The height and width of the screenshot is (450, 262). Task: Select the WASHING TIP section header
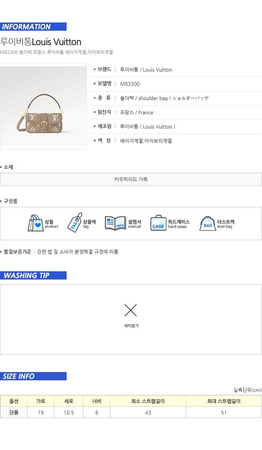33,275
